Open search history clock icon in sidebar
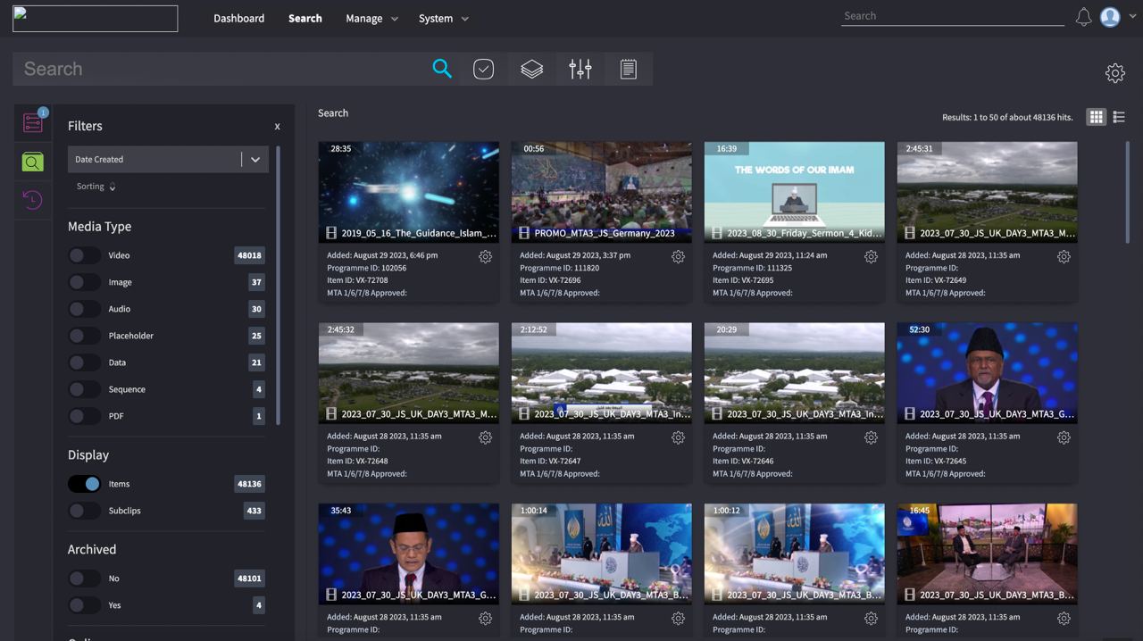Viewport: 1143px width, 641px height. [32, 200]
